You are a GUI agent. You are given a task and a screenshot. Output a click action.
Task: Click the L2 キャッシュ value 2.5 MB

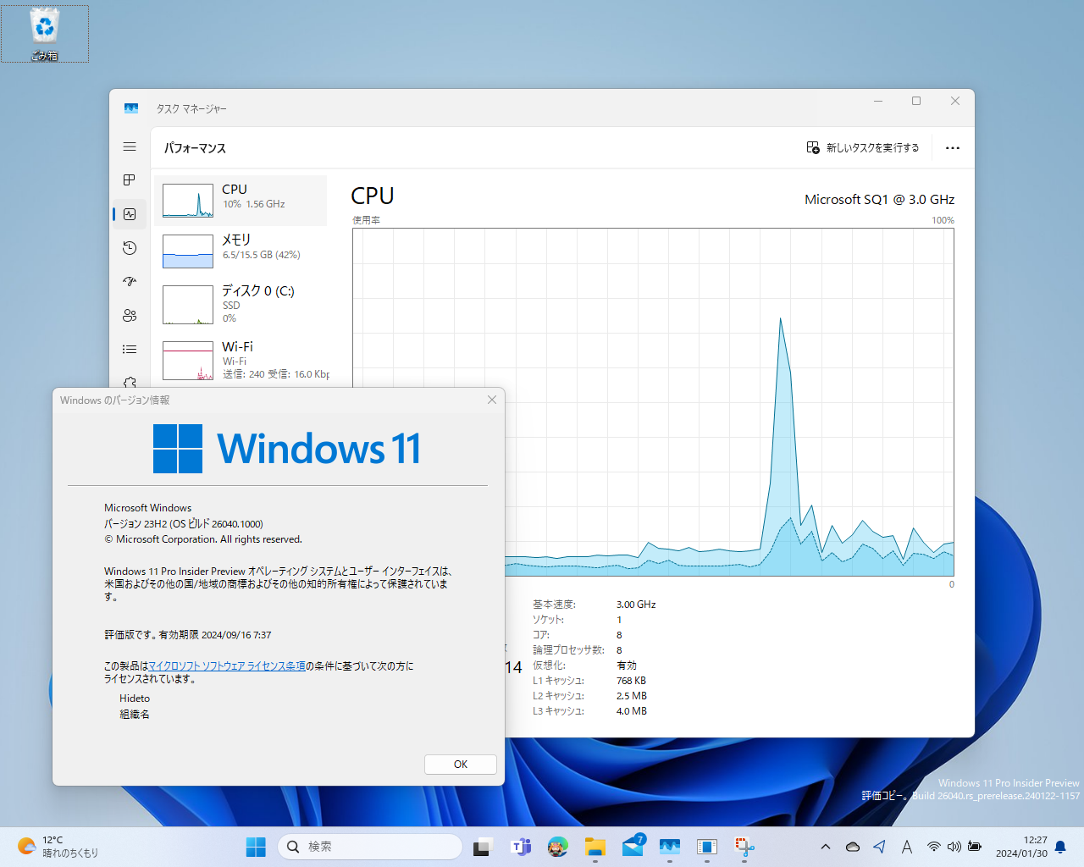631,696
